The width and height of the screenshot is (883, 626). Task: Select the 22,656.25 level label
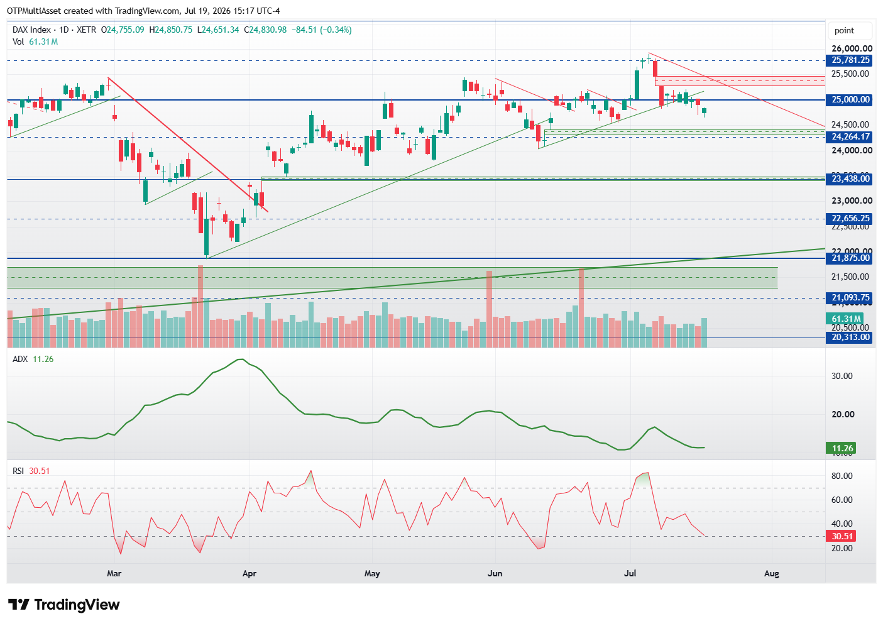pyautogui.click(x=851, y=219)
